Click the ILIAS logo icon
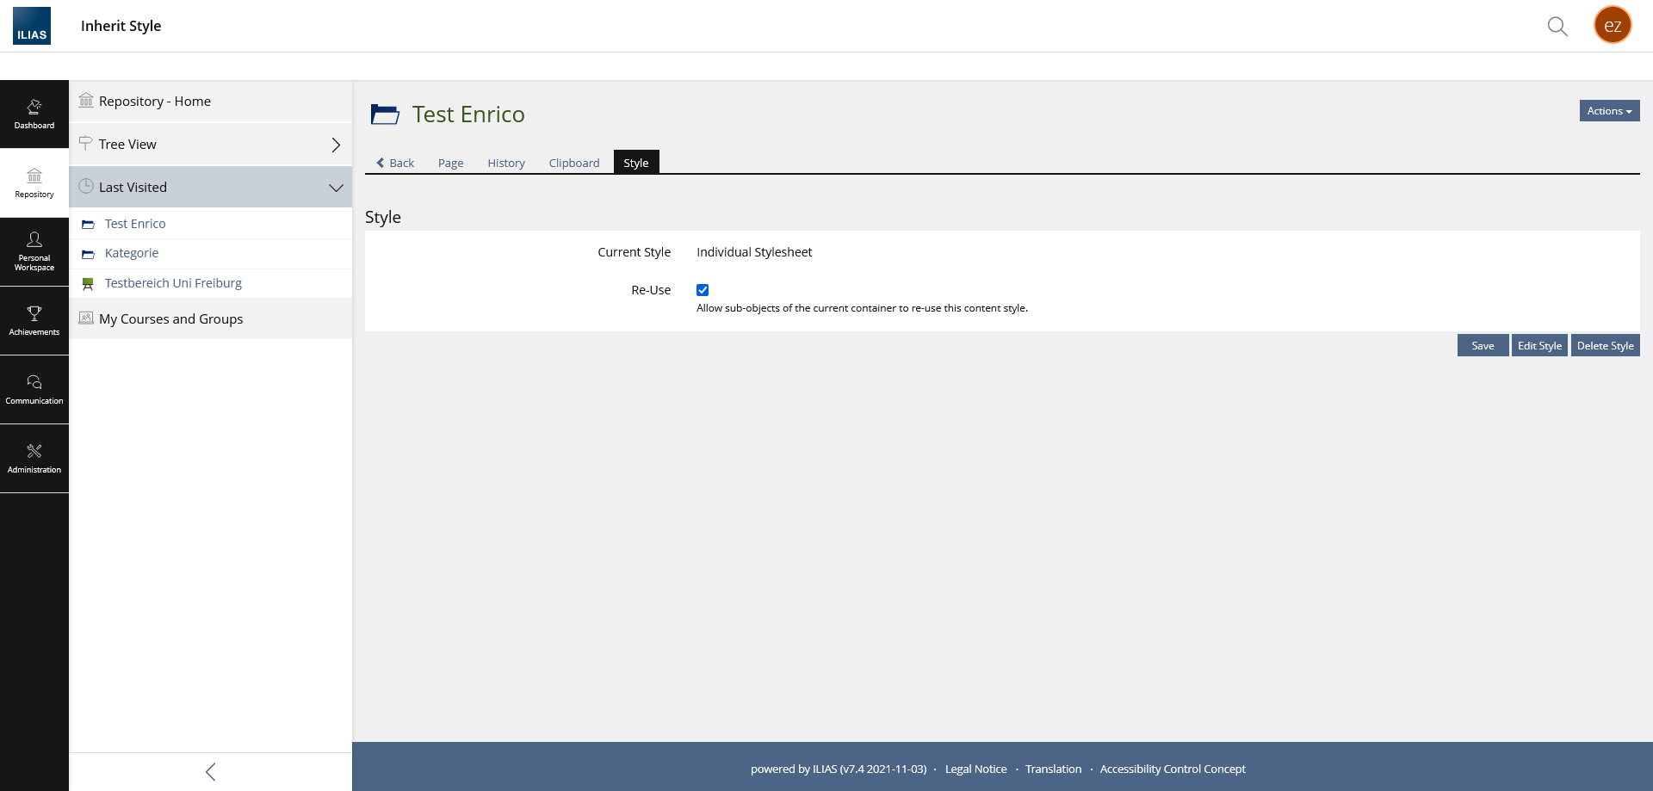The width and height of the screenshot is (1653, 791). coord(32,26)
